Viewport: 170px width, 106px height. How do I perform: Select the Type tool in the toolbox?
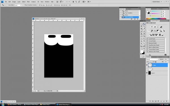[x=144, y=41]
